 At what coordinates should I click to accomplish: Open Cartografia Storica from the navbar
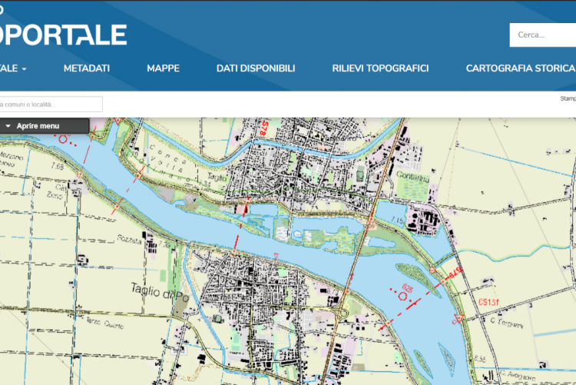pos(520,68)
